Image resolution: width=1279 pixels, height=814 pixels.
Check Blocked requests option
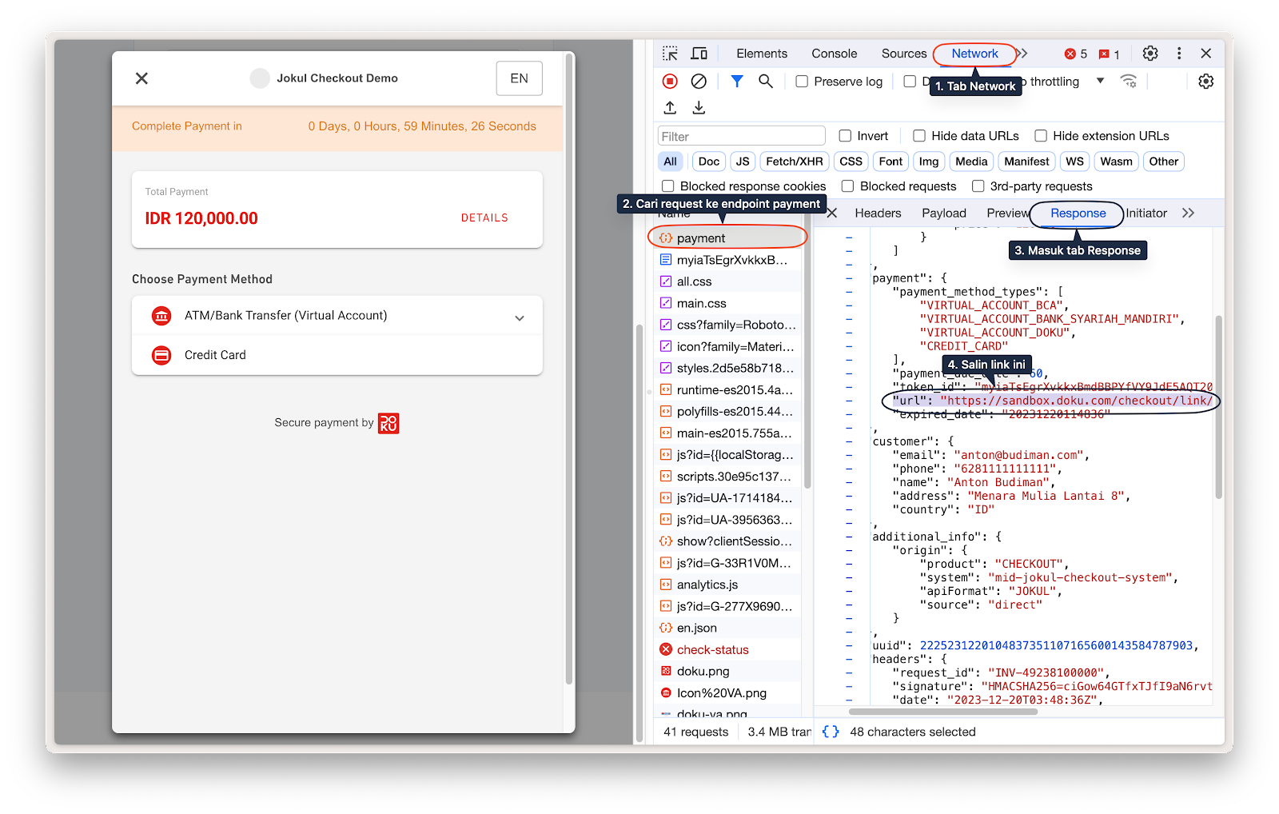pos(847,186)
